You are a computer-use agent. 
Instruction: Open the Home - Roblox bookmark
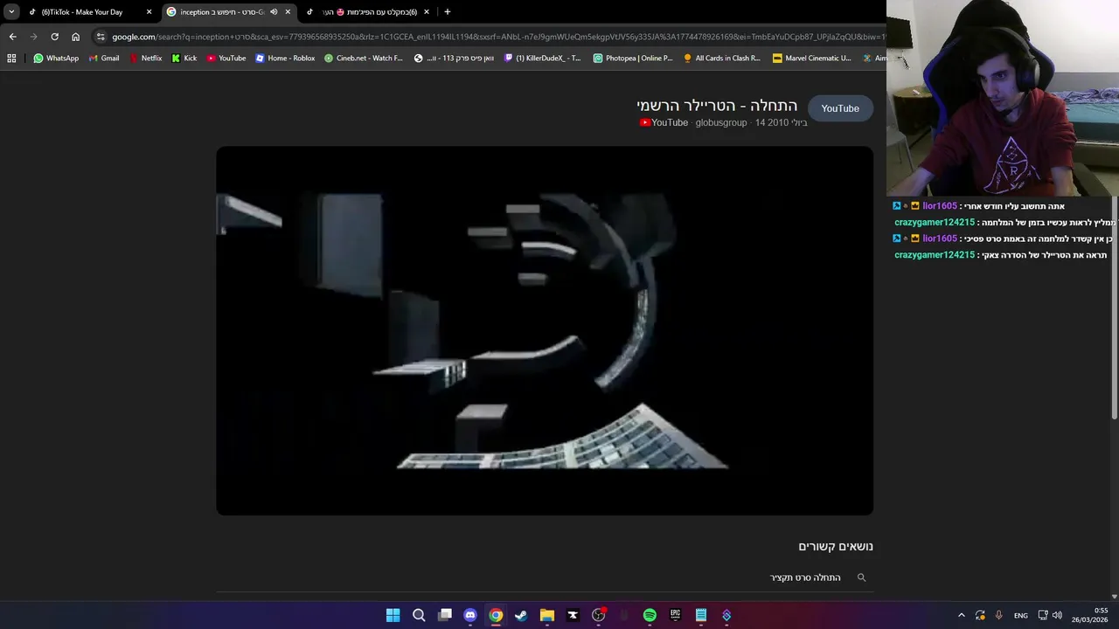(285, 59)
